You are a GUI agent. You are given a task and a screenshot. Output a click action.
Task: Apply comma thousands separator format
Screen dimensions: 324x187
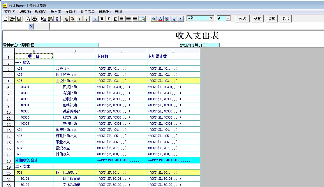coord(180,19)
